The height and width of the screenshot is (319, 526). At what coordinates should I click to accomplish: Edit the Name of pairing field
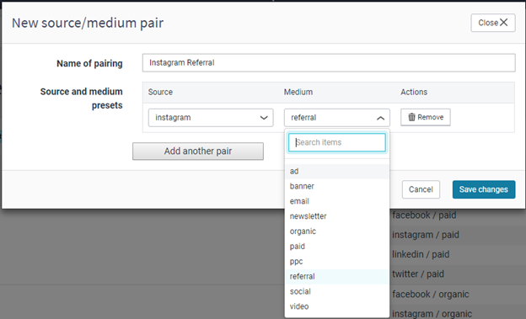[329, 62]
